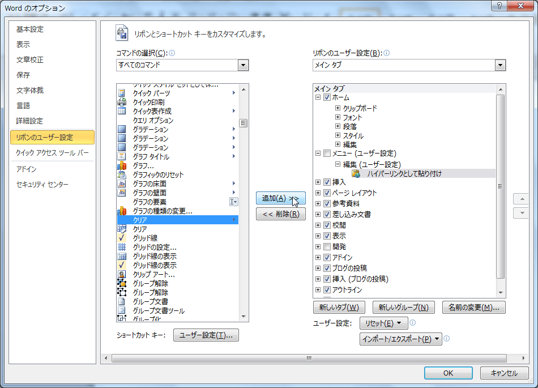Toggle the 参考資料 checkbox
The height and width of the screenshot is (388, 538).
coord(327,203)
